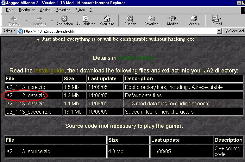Expand the E-Mail button dropdown arrow
Viewport: 245px width, 162px height.
coord(221,18)
